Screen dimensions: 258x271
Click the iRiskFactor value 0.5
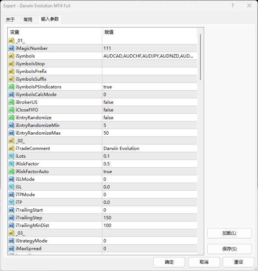point(106,164)
